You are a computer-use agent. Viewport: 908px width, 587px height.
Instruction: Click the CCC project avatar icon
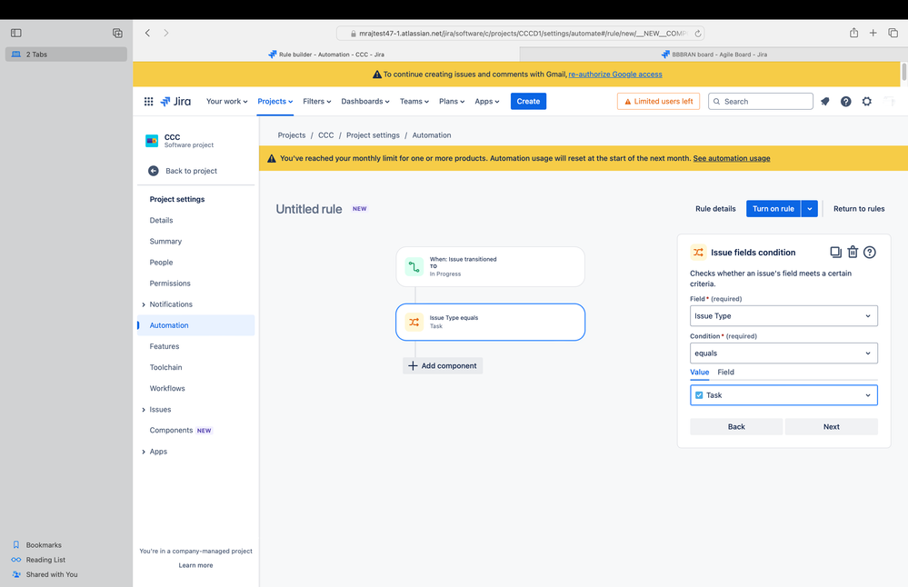[x=152, y=141]
